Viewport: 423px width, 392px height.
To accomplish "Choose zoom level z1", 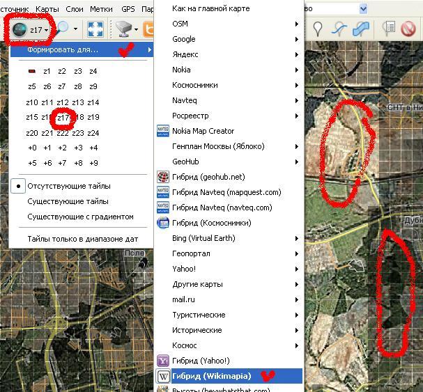I will click(x=47, y=71).
